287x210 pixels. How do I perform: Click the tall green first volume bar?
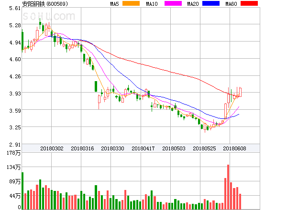coord(22,190)
